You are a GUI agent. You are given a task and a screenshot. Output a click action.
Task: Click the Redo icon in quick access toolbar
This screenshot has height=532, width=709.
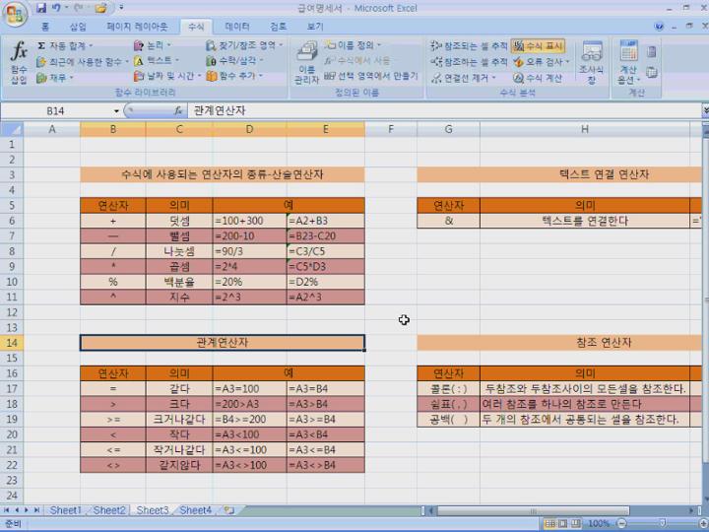click(x=76, y=8)
